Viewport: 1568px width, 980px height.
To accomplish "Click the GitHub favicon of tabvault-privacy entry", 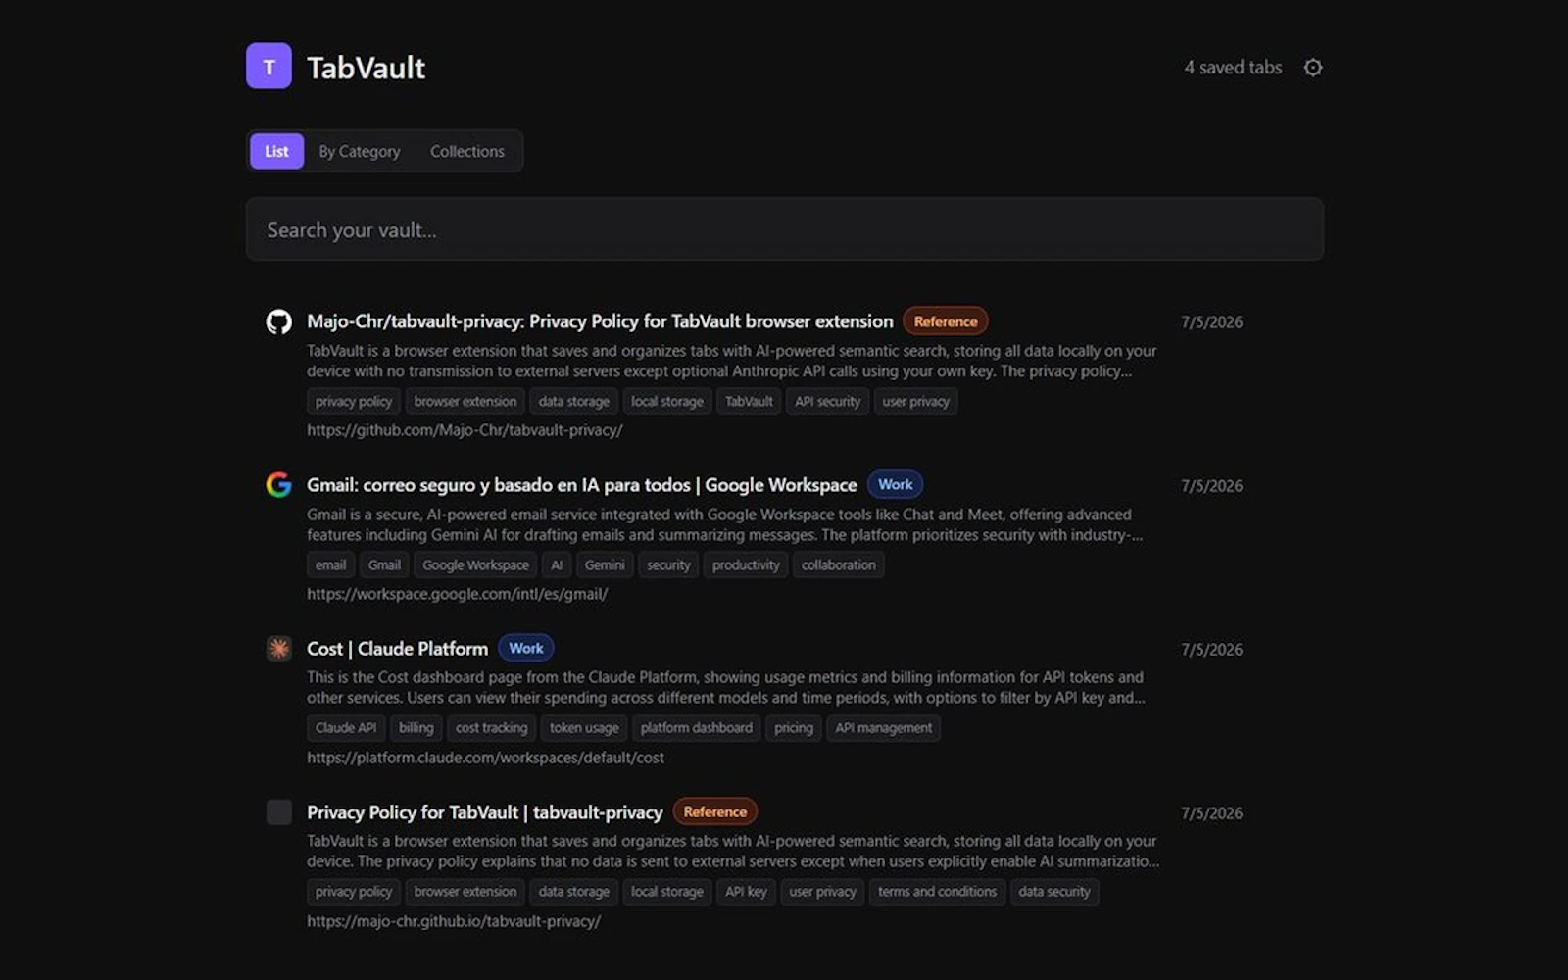I will click(279, 322).
